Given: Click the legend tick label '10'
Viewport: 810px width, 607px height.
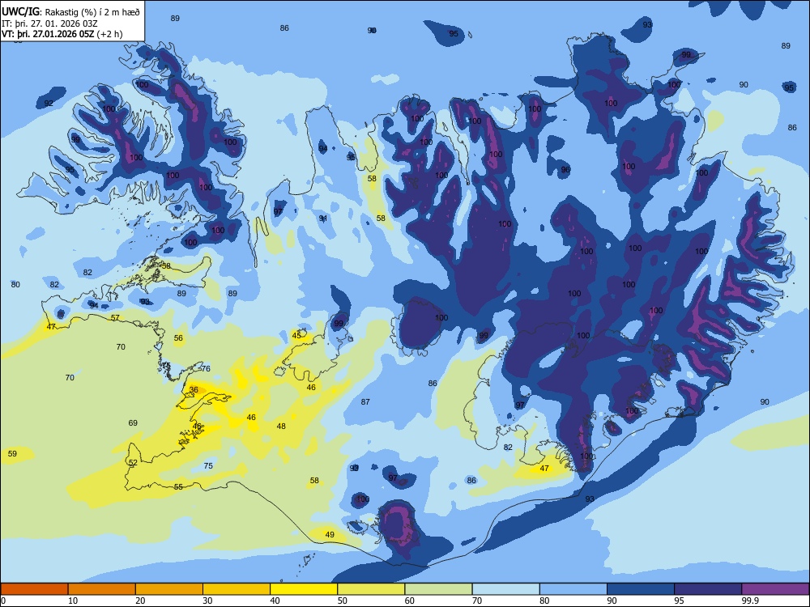Looking at the screenshot, I should 73,601.
